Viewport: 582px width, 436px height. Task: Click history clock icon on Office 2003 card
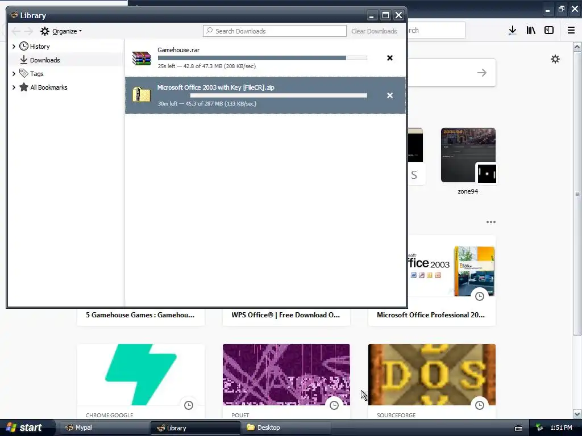pyautogui.click(x=480, y=296)
